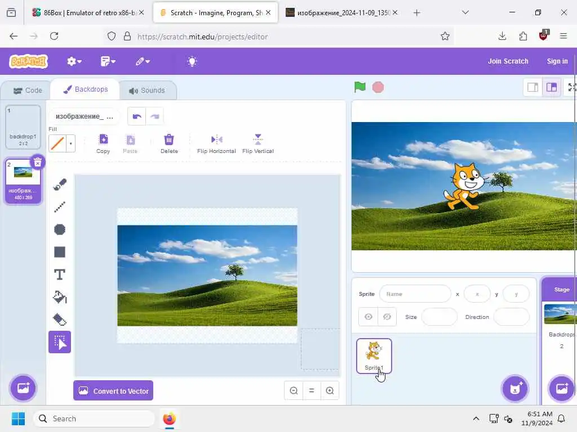This screenshot has height=432, width=577.
Task: Bookmark this page with star
Action: 445,36
